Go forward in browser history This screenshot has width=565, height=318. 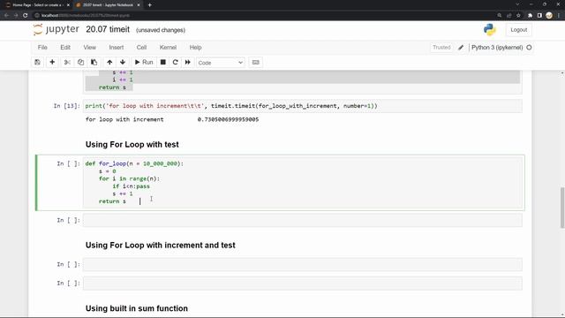coord(16,16)
